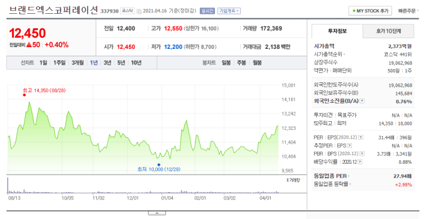The image size is (428, 219).
Task: Click the 외국인소진율 value 0.76%
Action: click(x=404, y=102)
